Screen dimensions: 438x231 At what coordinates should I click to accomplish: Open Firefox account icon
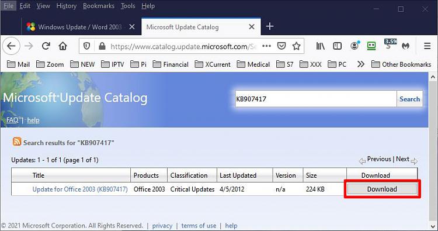click(354, 46)
